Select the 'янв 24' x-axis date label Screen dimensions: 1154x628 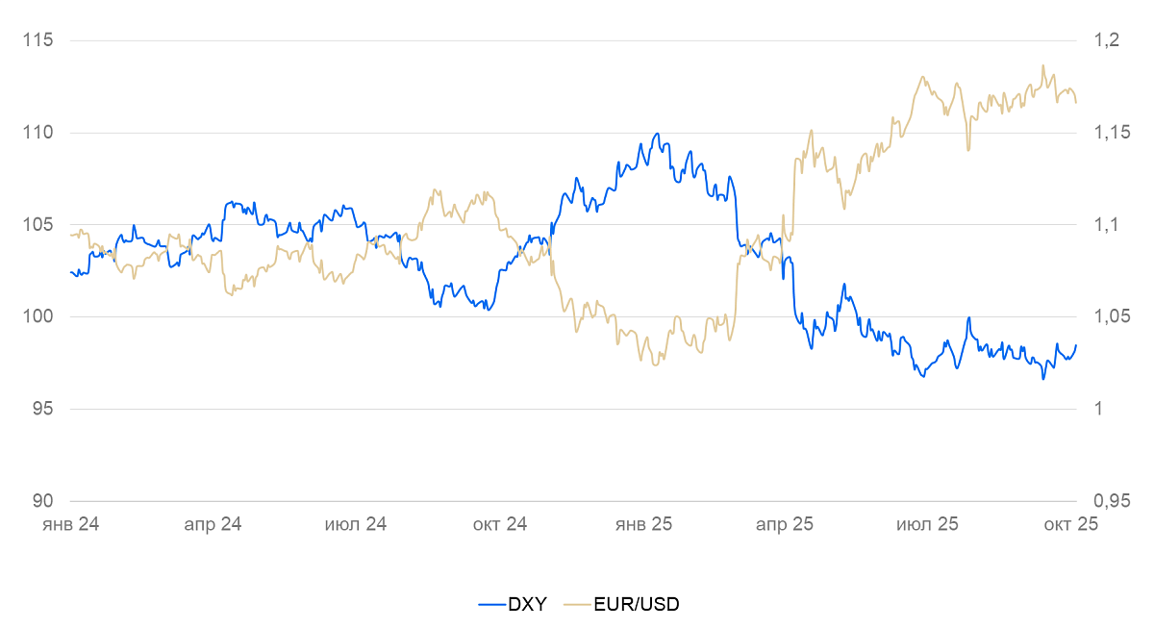[71, 524]
